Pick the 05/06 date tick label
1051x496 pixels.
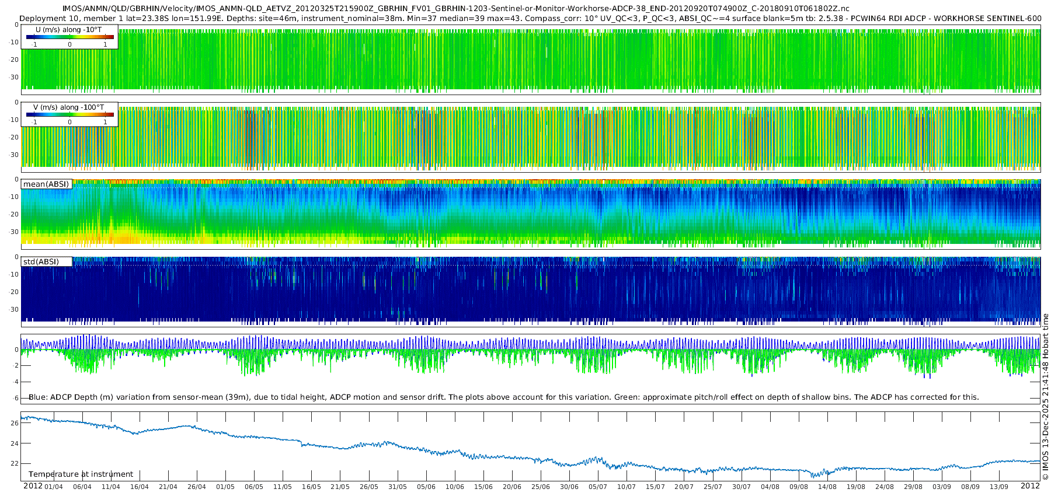pos(426,487)
